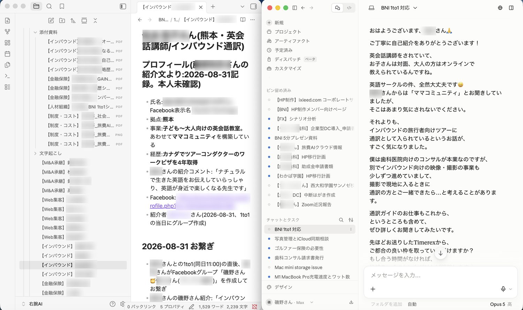Open the Obsidian file explorer folder icon

(36, 6)
